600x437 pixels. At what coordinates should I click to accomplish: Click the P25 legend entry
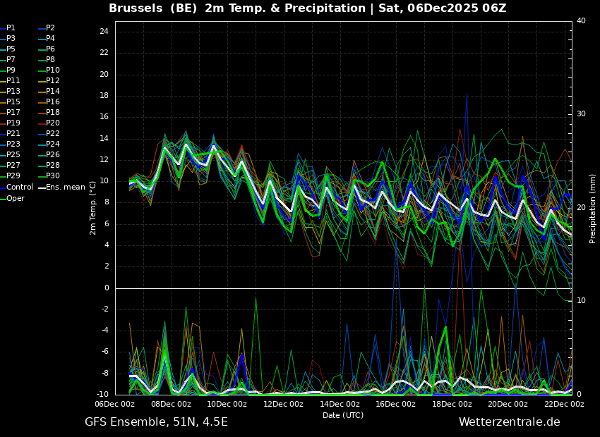click(13, 155)
